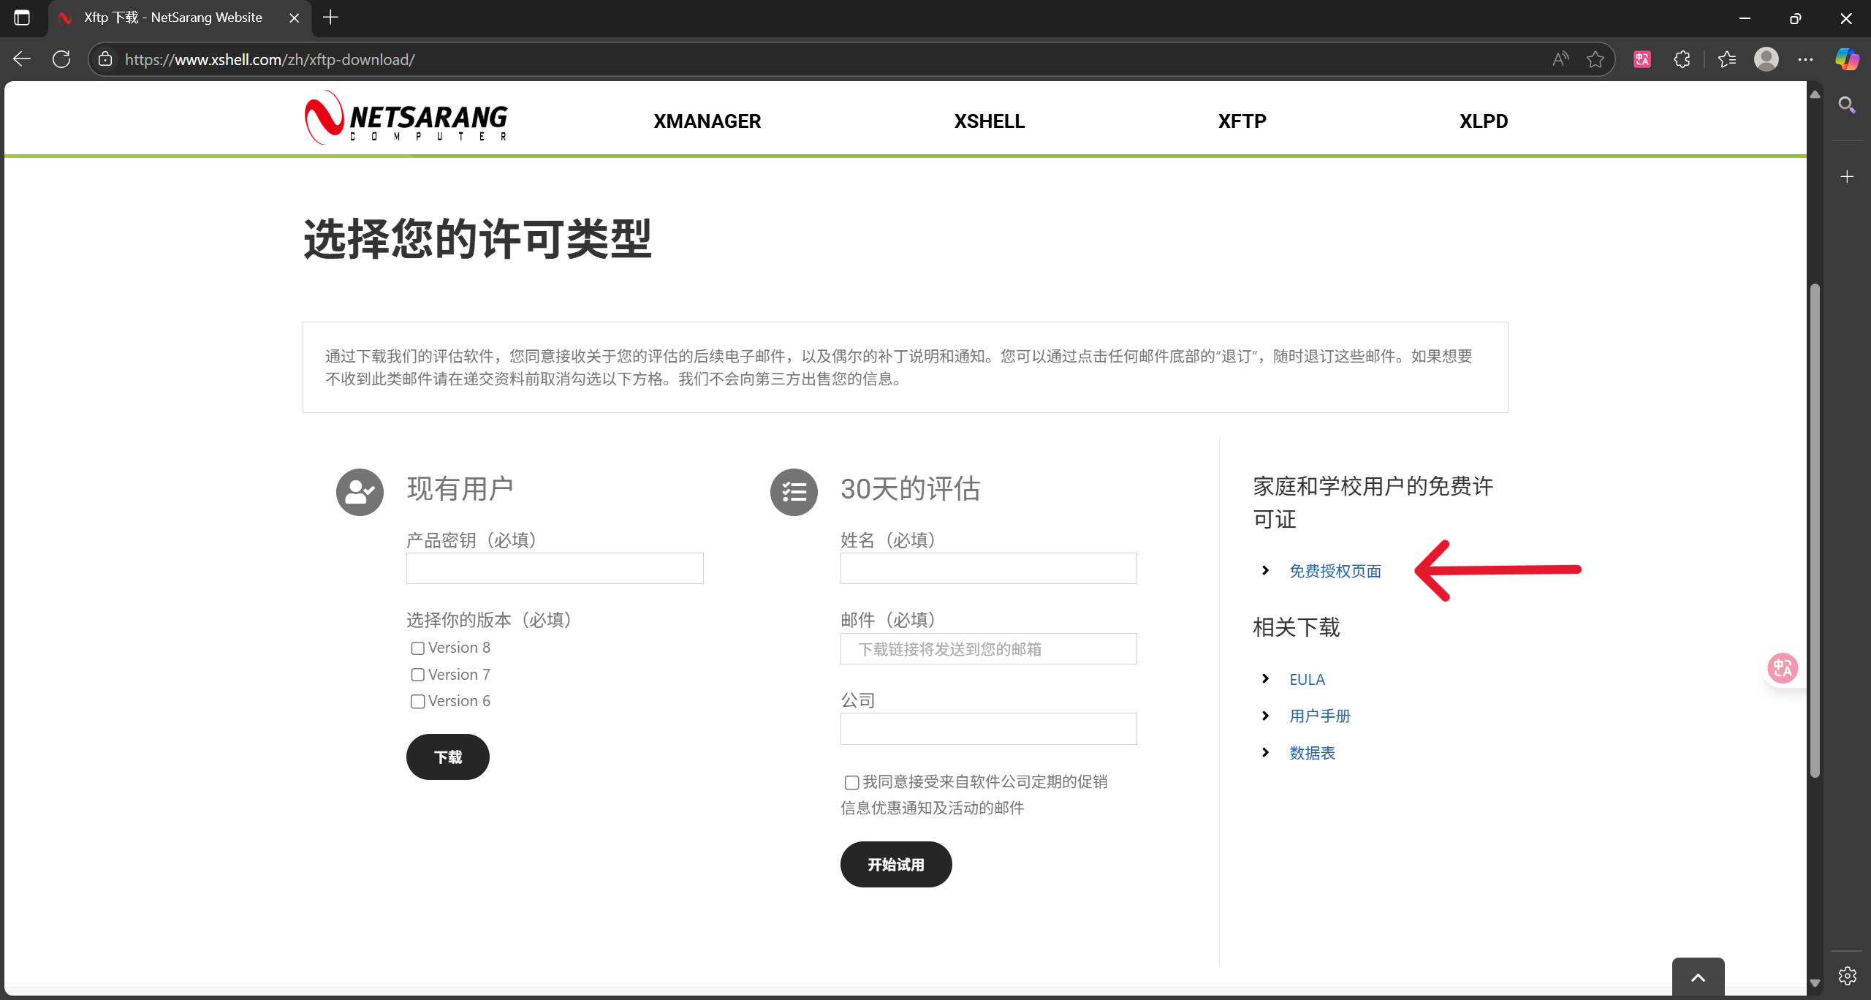Click the 30-day evaluation checklist icon
The image size is (1871, 1000).
click(794, 491)
